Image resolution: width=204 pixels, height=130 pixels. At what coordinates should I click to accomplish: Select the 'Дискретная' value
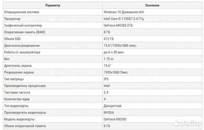tap(112, 106)
